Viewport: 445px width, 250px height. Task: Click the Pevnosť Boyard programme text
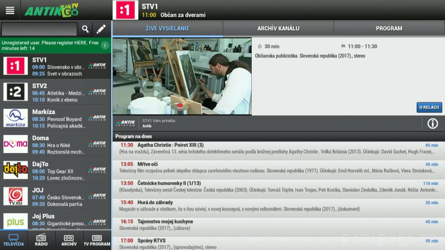pyautogui.click(x=64, y=119)
